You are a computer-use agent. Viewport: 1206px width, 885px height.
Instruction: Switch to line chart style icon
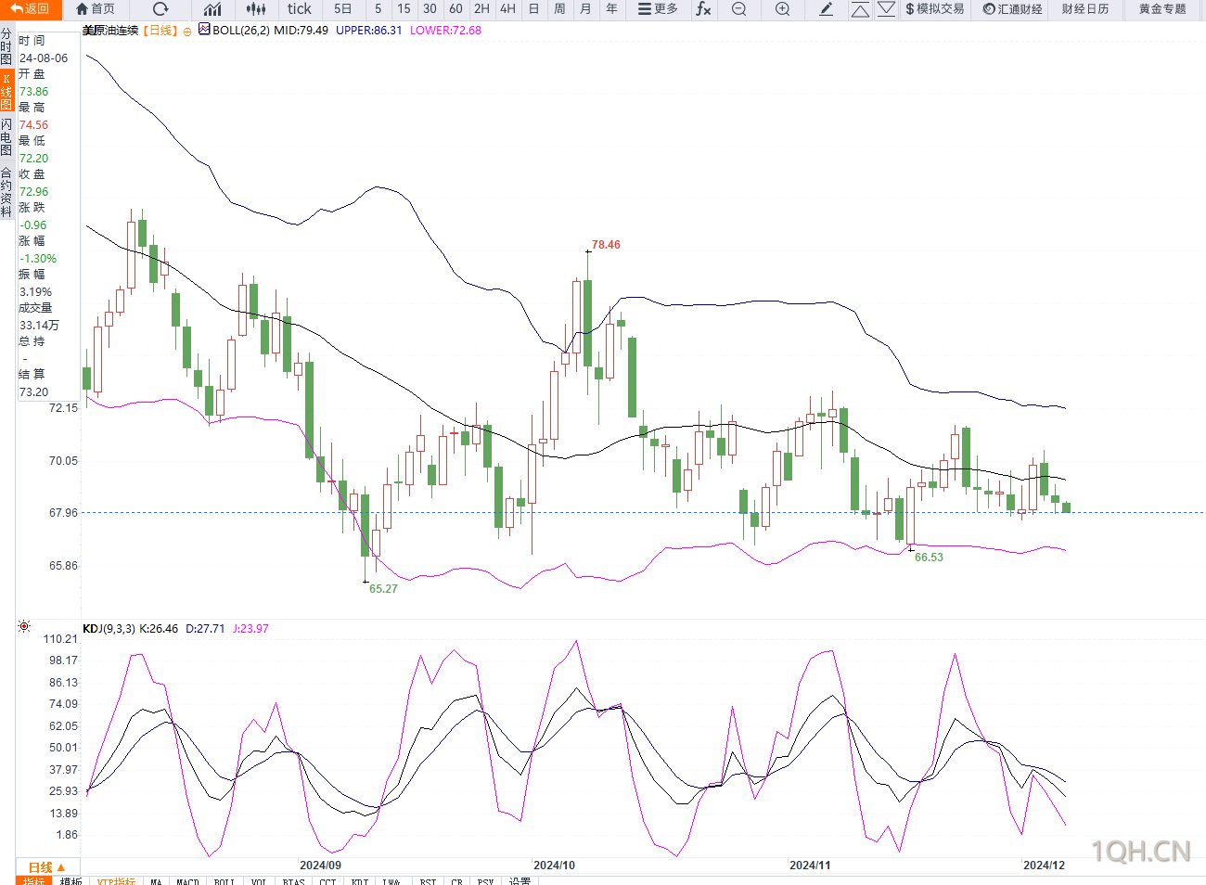[212, 9]
